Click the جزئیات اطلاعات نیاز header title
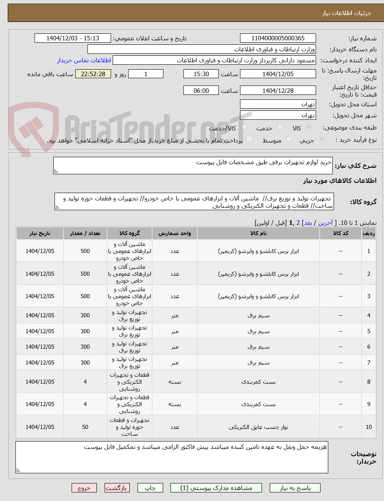The width and height of the screenshot is (384, 501). click(x=347, y=13)
